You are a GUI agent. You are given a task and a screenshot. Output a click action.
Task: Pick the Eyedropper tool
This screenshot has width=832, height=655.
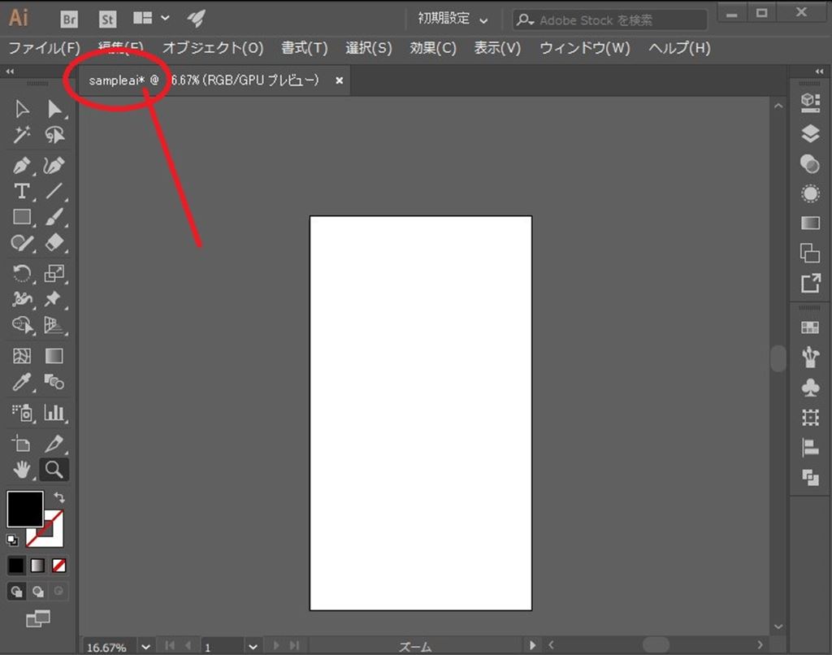point(22,382)
